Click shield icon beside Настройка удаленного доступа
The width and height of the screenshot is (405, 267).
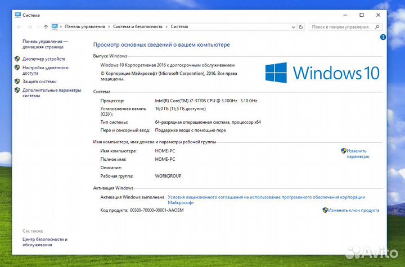coord(17,67)
